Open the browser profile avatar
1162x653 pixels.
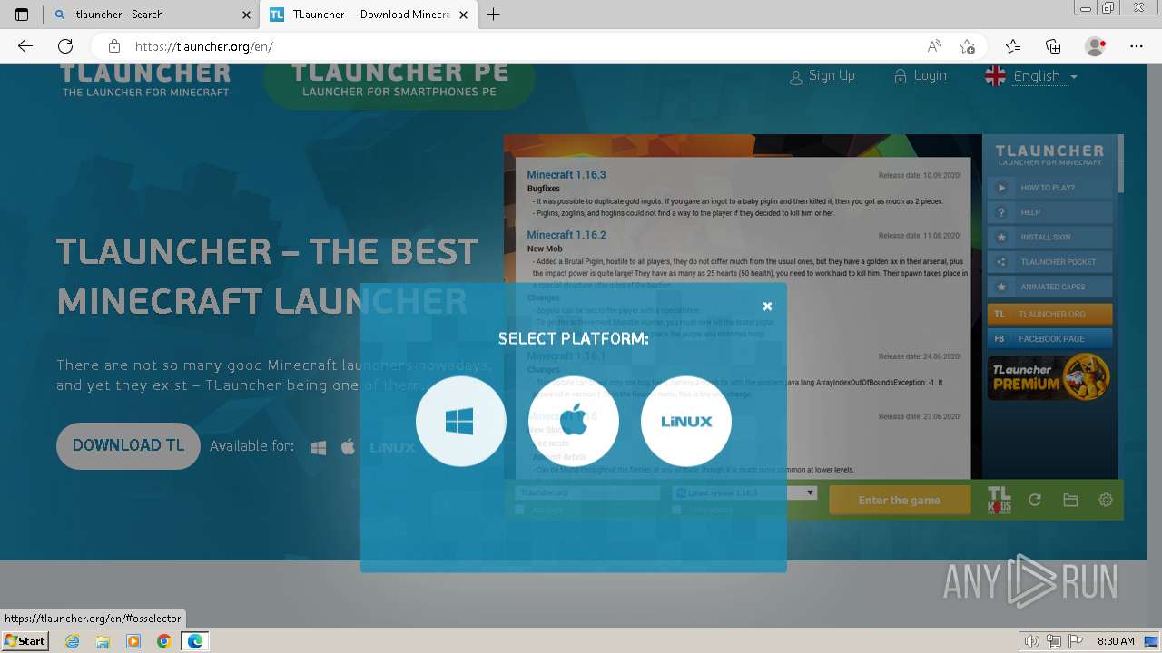[1096, 46]
